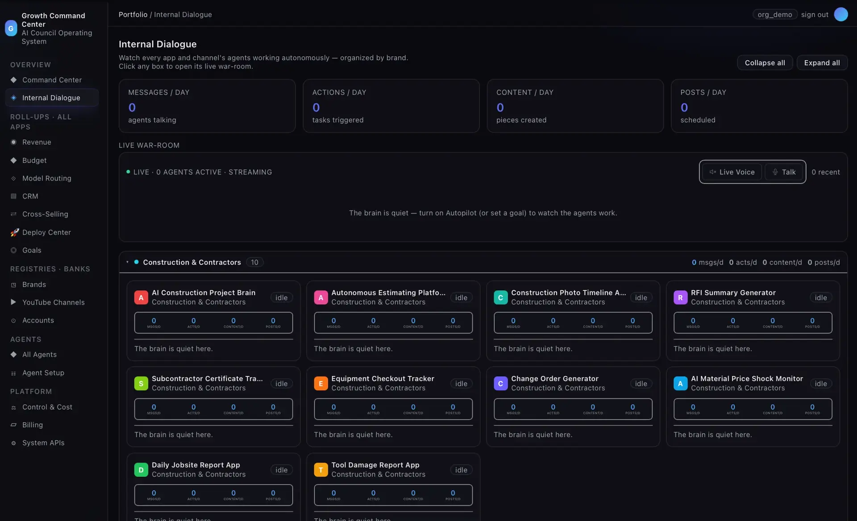857x521 pixels.
Task: Open the Billing platform page
Action: [x=52, y=425]
